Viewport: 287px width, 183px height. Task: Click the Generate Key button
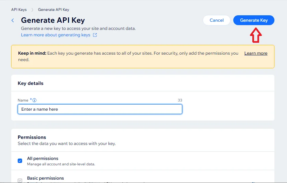(254, 20)
